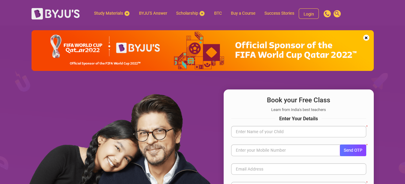The height and width of the screenshot is (184, 405).
Task: Open BYJU'S Answer page
Action: tap(153, 13)
